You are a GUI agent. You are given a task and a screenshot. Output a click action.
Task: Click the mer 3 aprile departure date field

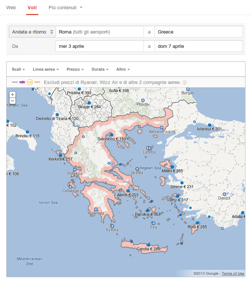[x=100, y=46]
